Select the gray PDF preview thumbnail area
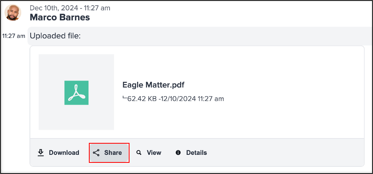373x174 pixels. tap(76, 92)
